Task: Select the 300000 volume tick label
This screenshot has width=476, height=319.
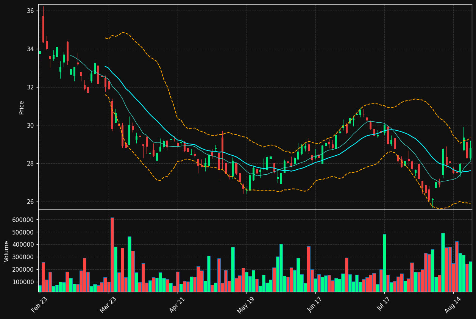Action: pyautogui.click(x=23, y=257)
